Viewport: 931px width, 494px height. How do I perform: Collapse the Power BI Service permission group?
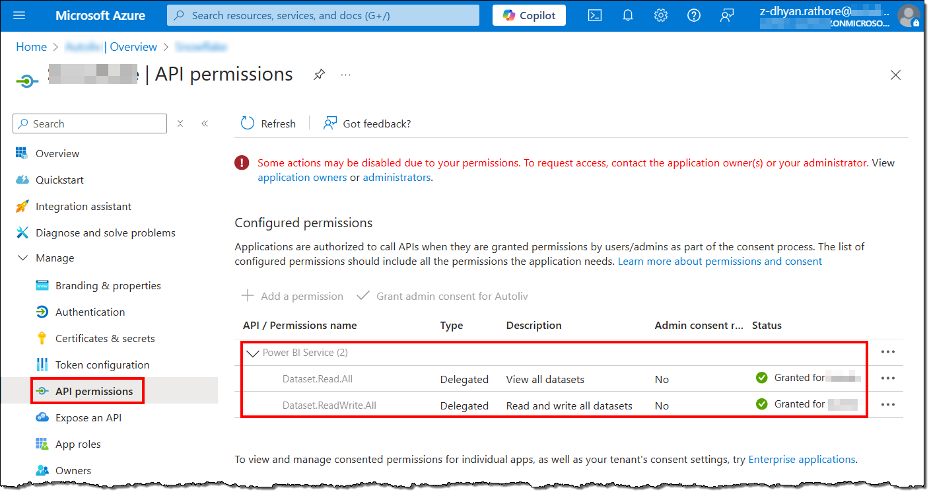pyautogui.click(x=253, y=353)
